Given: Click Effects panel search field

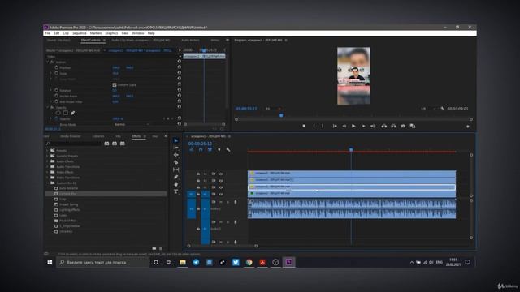Looking at the screenshot, I should [x=73, y=144].
